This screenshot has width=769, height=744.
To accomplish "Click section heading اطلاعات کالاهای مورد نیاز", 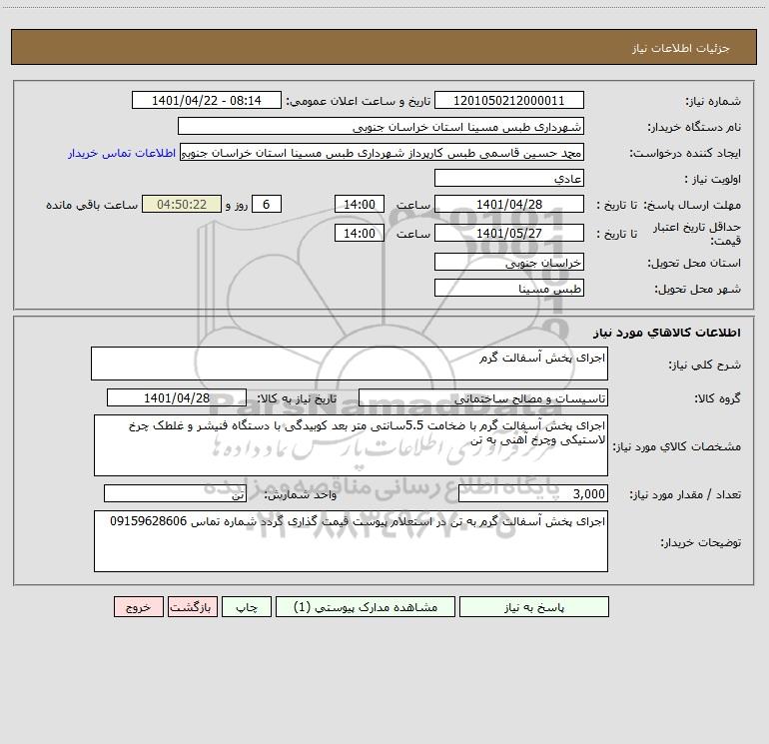I will (x=667, y=333).
